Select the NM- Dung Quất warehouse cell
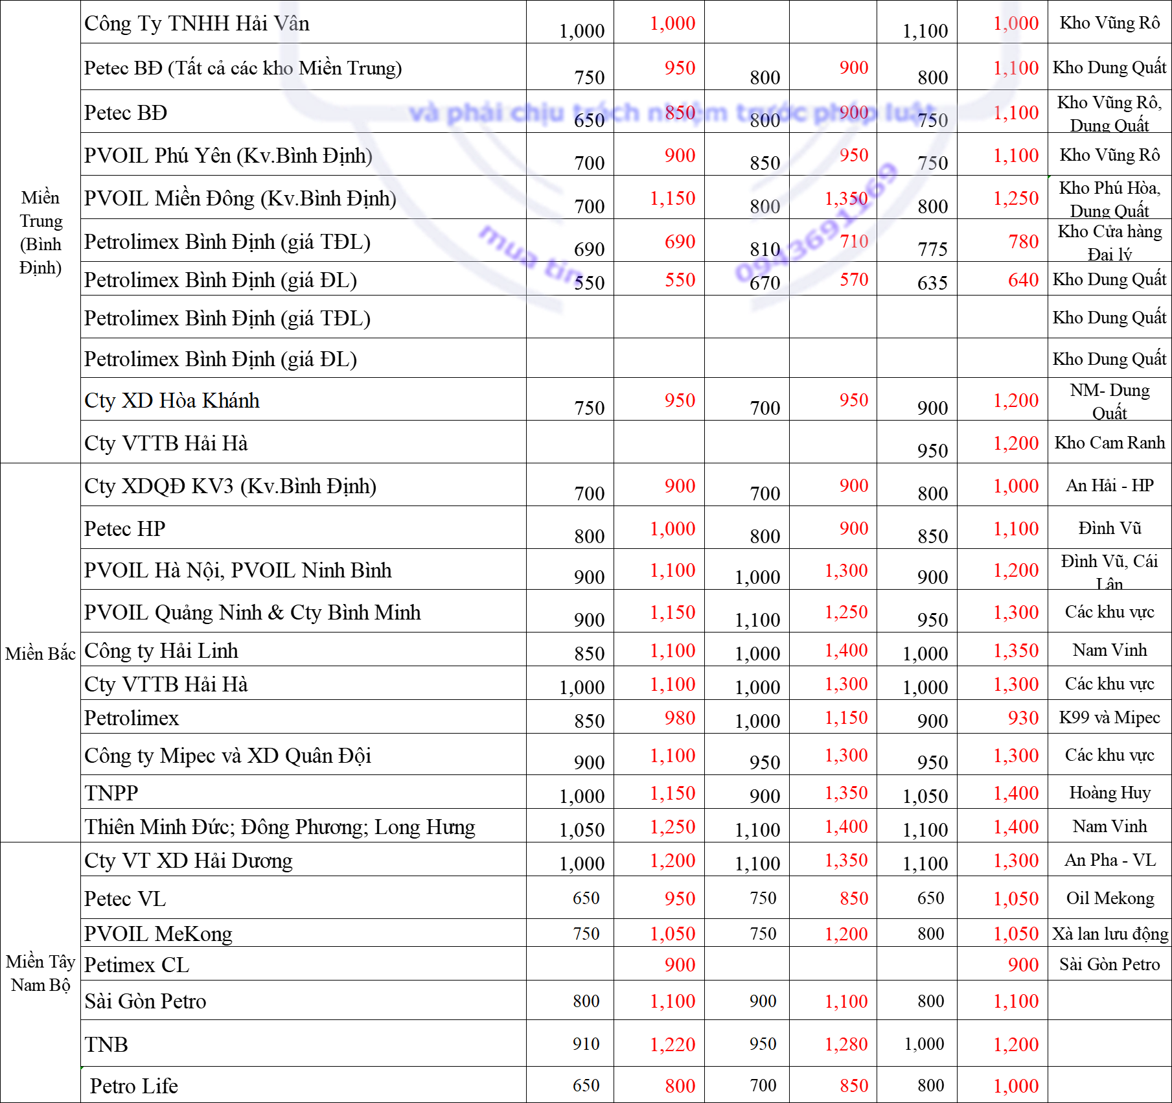This screenshot has height=1103, width=1172. 1110,400
